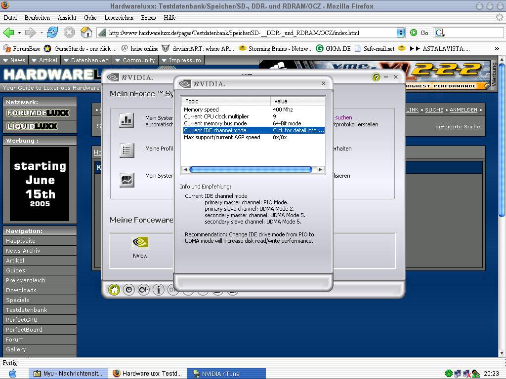Expand the Datenbanken site menu
The image size is (506, 379).
[86, 60]
